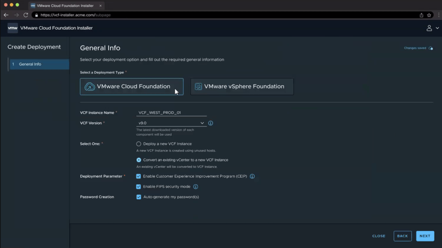Viewport: 442px width, 248px height.
Task: Click the VCF Instance Name input field
Action: (x=171, y=113)
